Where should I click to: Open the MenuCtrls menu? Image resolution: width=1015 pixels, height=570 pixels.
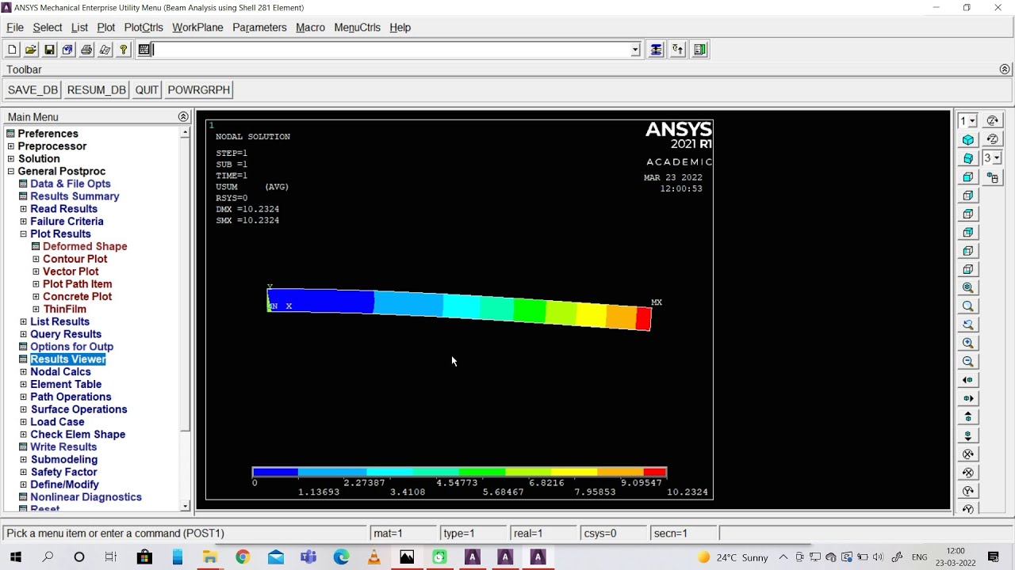click(x=357, y=27)
